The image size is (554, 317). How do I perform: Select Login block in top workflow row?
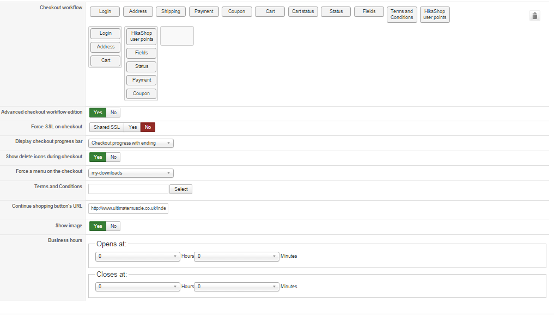click(105, 11)
